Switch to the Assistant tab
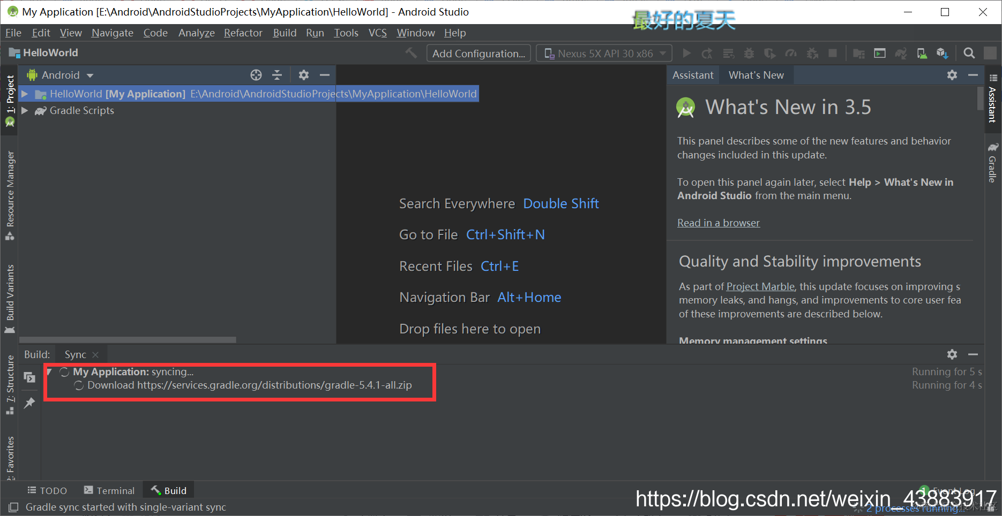Image resolution: width=1002 pixels, height=516 pixels. pos(693,75)
